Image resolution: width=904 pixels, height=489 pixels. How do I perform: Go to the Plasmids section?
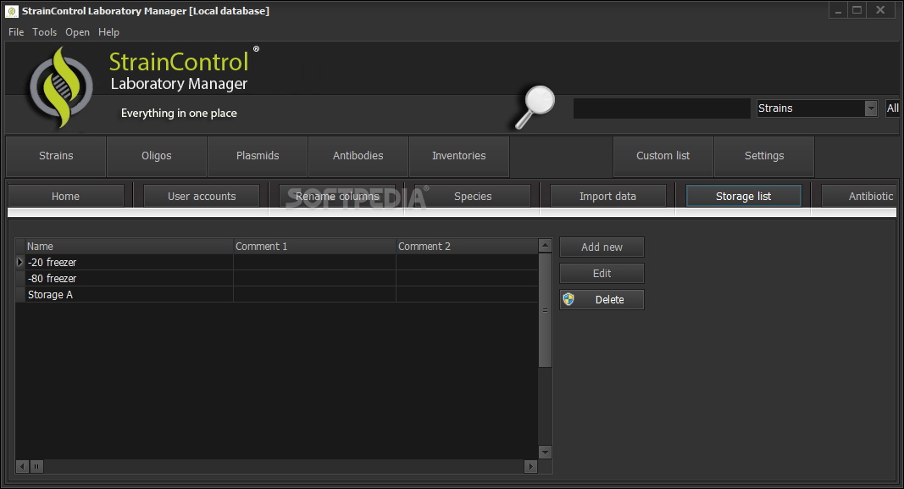tap(258, 156)
